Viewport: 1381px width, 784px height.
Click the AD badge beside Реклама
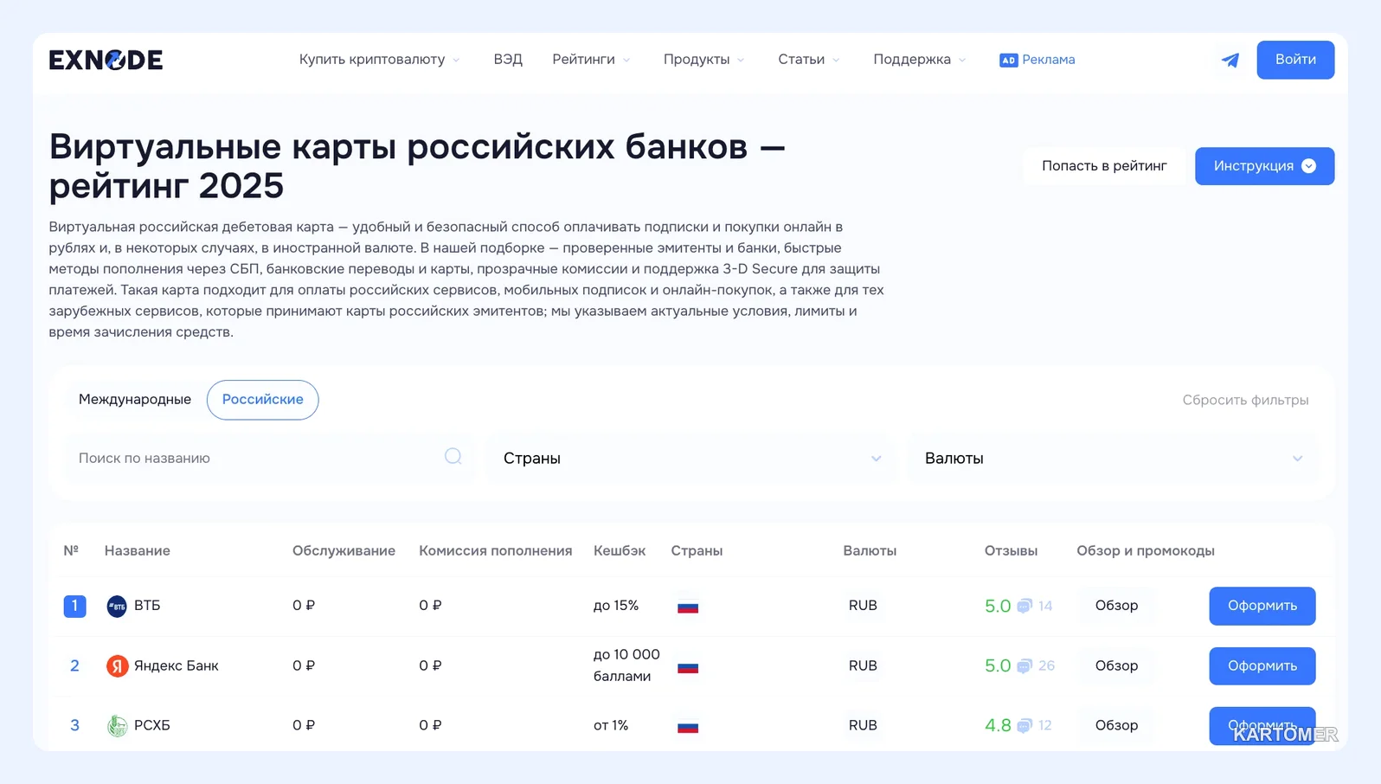(1008, 60)
